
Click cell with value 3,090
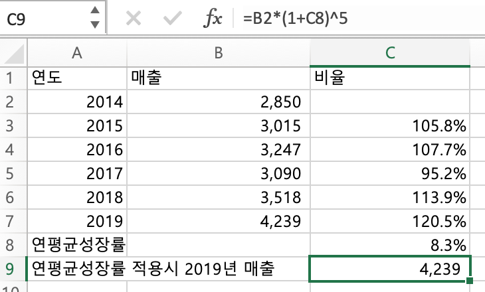pyautogui.click(x=219, y=173)
